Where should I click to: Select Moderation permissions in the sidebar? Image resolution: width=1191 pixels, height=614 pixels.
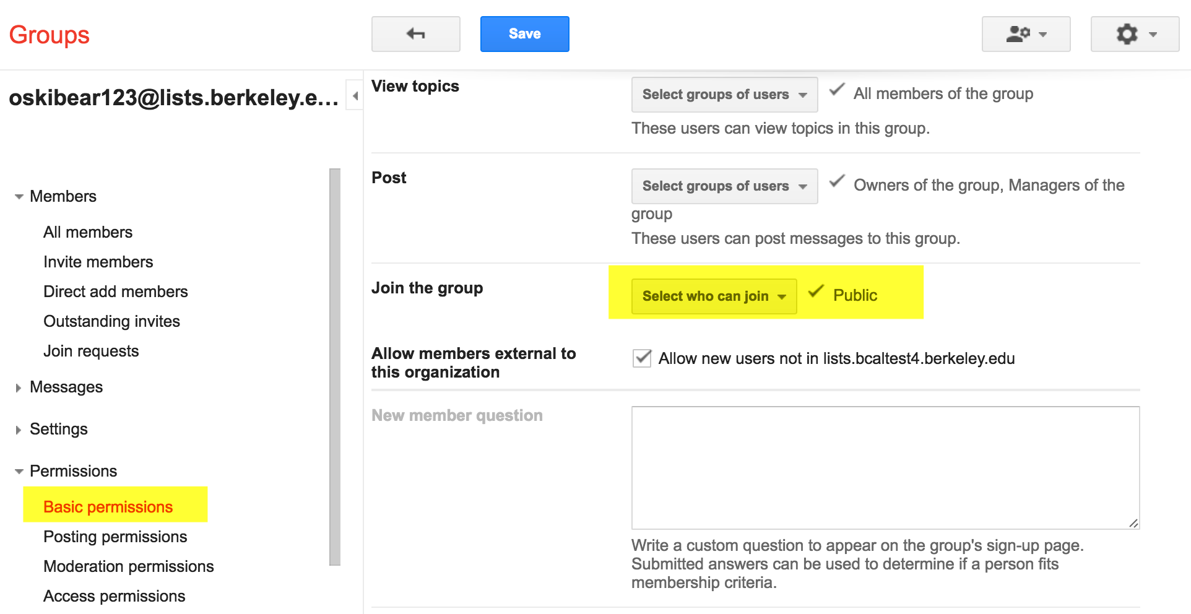pyautogui.click(x=128, y=566)
